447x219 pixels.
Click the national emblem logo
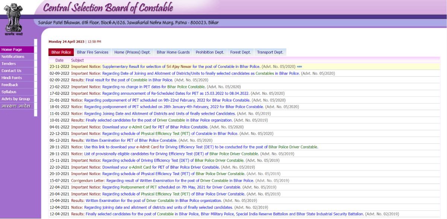(x=14, y=19)
